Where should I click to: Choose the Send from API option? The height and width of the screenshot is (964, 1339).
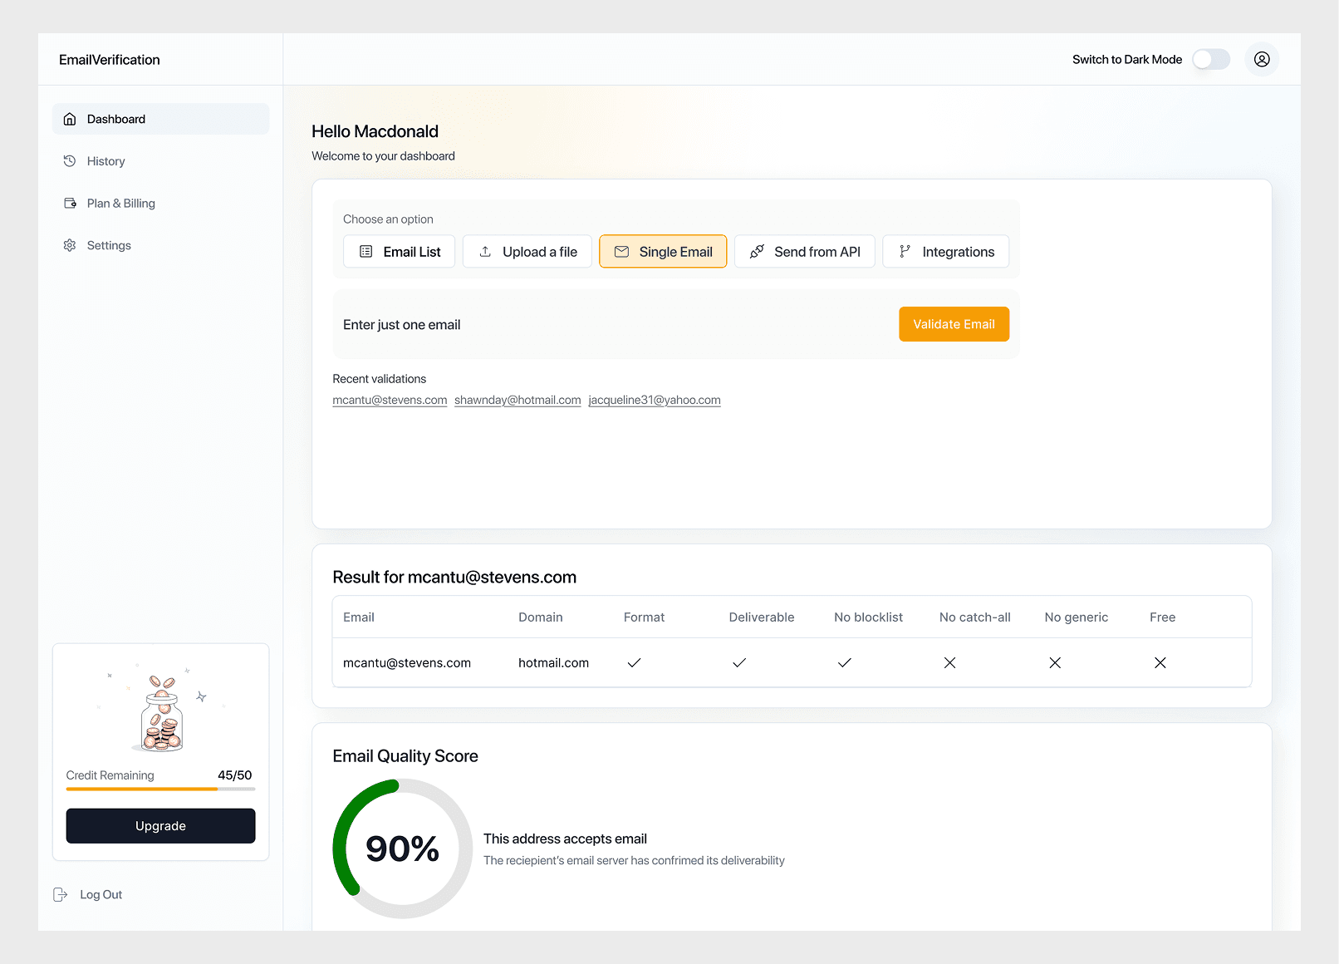point(804,251)
